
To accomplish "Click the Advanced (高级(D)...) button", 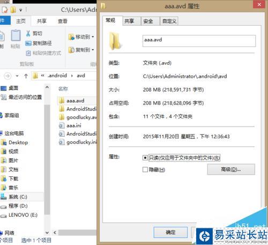I will click(231, 169).
